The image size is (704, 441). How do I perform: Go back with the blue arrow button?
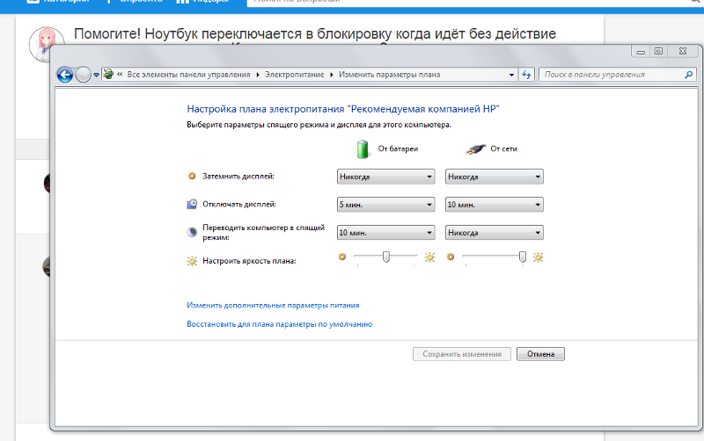point(65,75)
